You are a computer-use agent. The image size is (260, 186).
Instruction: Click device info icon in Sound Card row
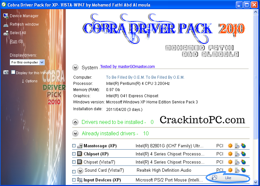pyautogui.click(x=237, y=170)
